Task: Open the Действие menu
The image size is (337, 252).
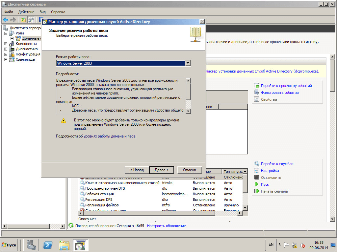Action: tap(26, 12)
